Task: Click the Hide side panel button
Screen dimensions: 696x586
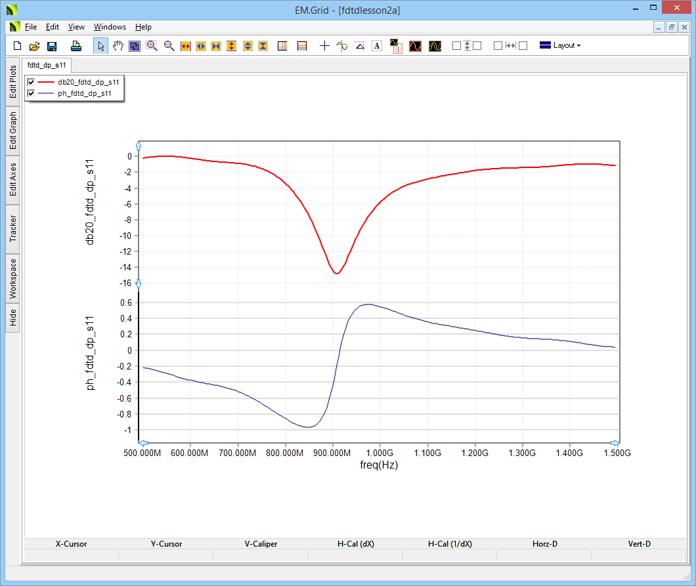Action: pyautogui.click(x=12, y=318)
